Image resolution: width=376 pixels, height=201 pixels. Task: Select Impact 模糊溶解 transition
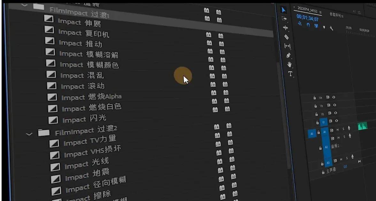[x=89, y=54]
